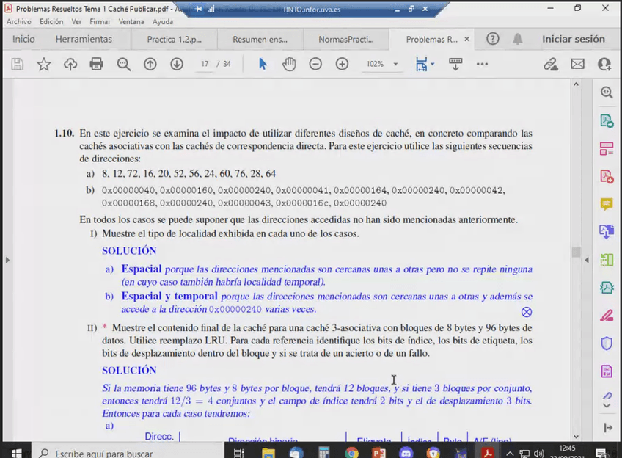Activate the text Selection tool
The width and height of the screenshot is (622, 458).
[263, 64]
